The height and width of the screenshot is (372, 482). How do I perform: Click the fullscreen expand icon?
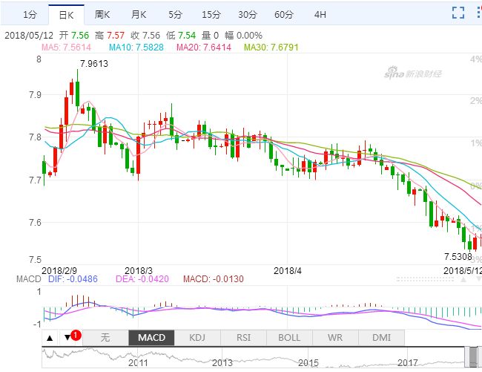pos(458,13)
